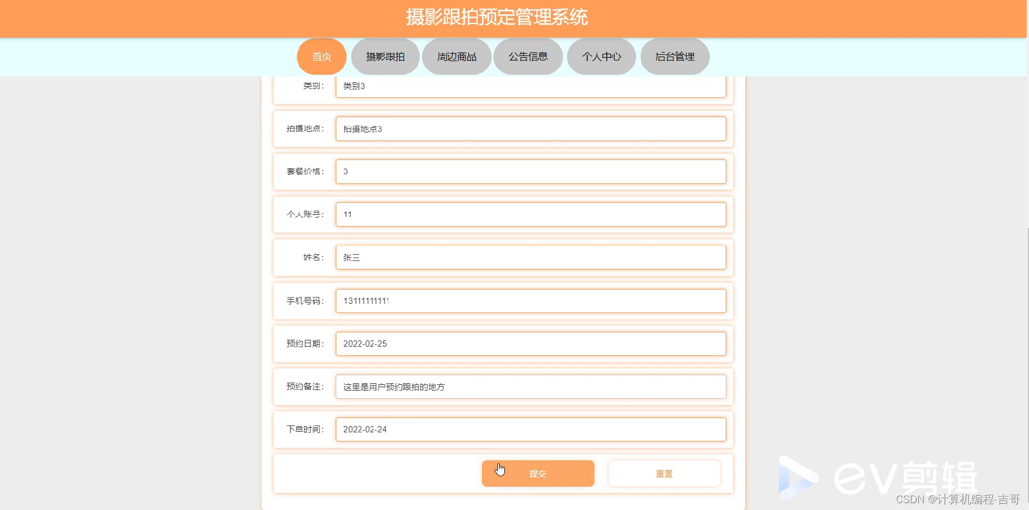The width and height of the screenshot is (1029, 510).
Task: Click the 预约备注 remarks field
Action: tap(530, 386)
